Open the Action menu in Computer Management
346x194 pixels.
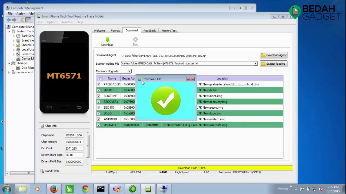[21, 13]
